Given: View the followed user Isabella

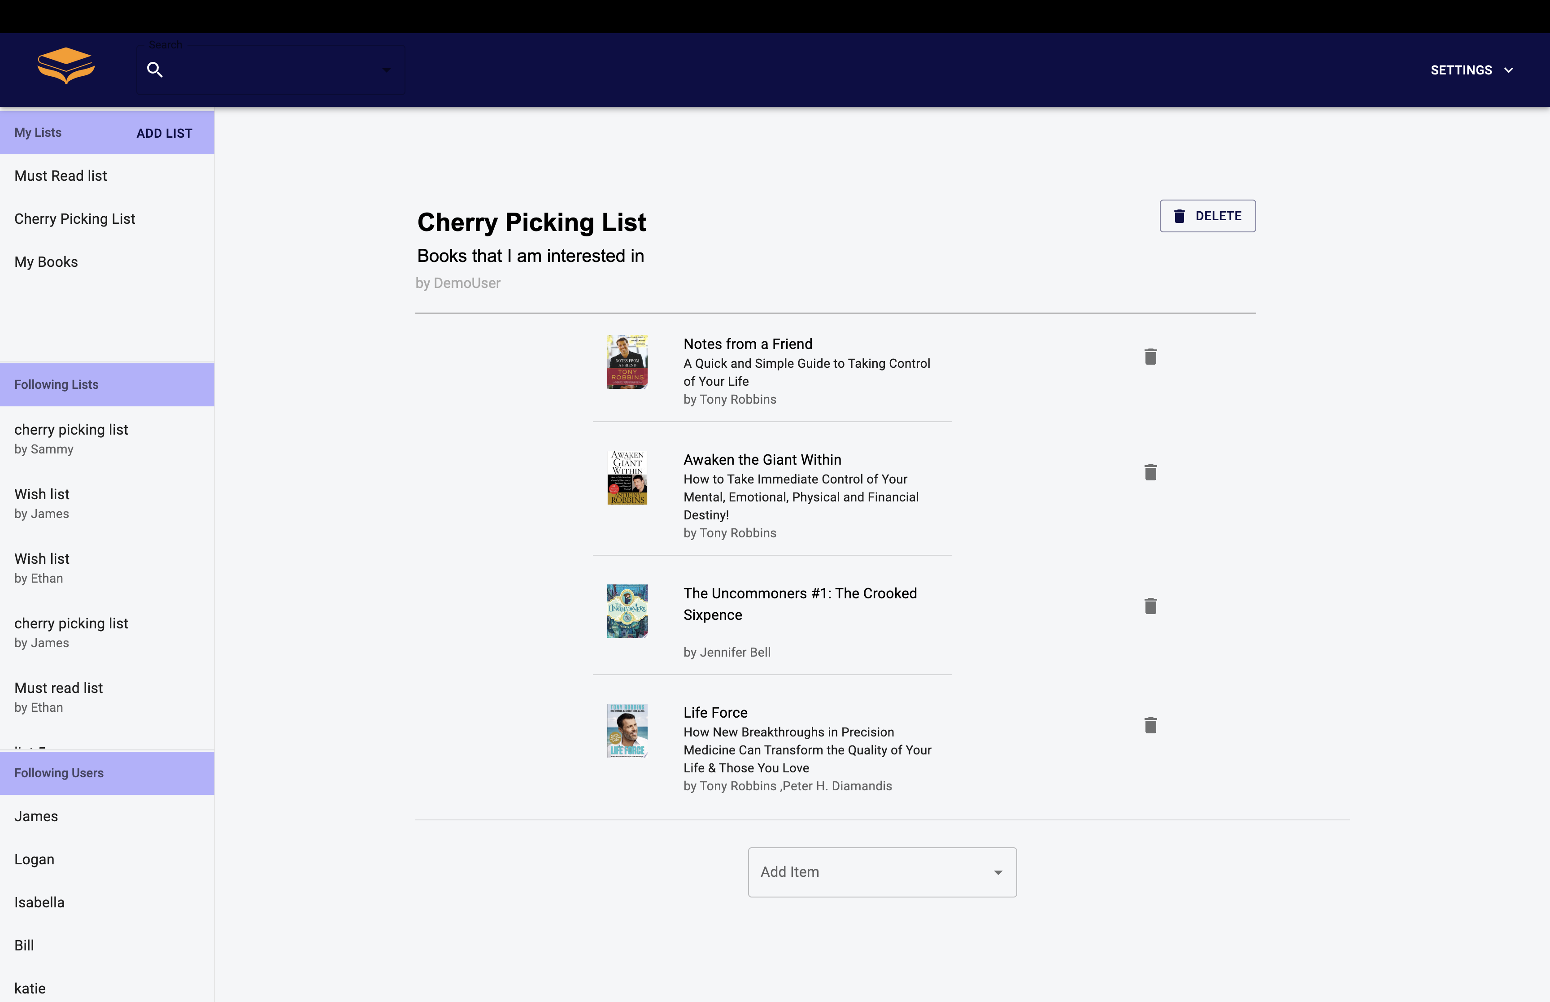Looking at the screenshot, I should click(39, 902).
